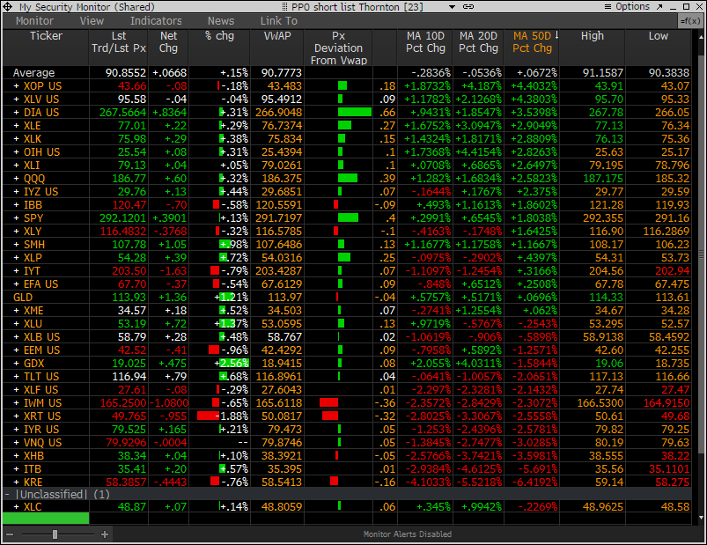Open the News menu

click(221, 21)
